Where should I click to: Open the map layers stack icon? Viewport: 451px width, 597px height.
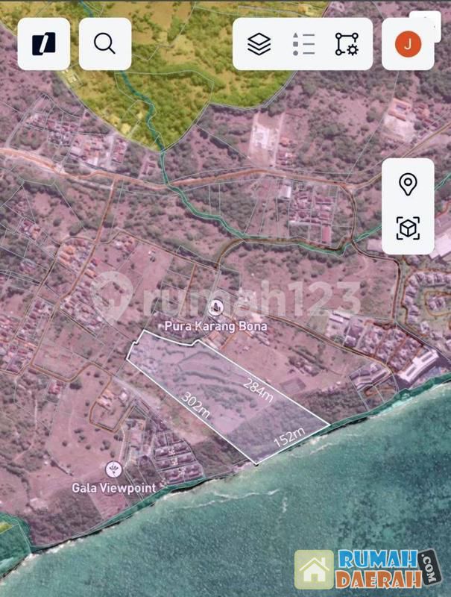259,44
